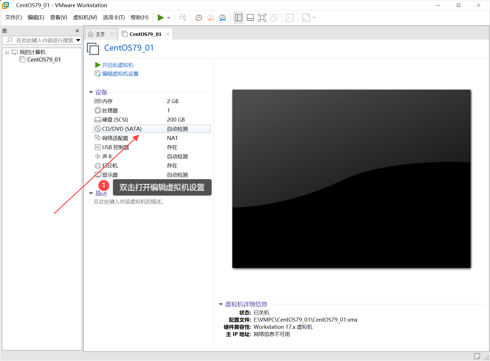The width and height of the screenshot is (490, 361).
Task: Select the 网络适配器 device row
Action: (152, 138)
